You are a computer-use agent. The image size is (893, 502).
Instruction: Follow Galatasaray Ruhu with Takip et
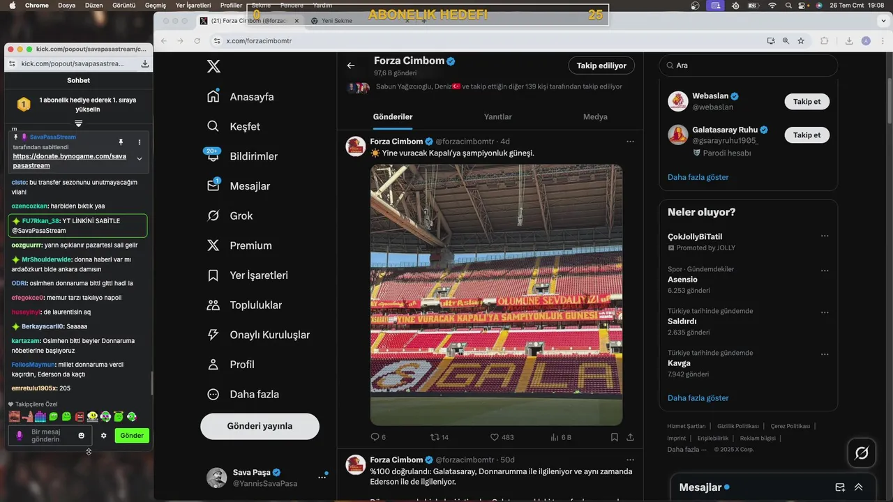click(x=806, y=135)
